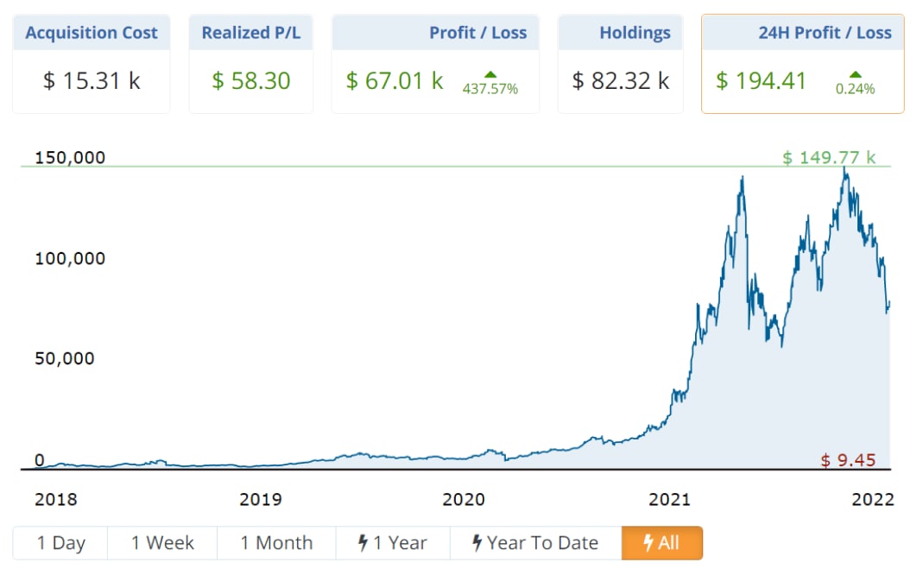Click the Acquisition Cost card

pos(92,64)
